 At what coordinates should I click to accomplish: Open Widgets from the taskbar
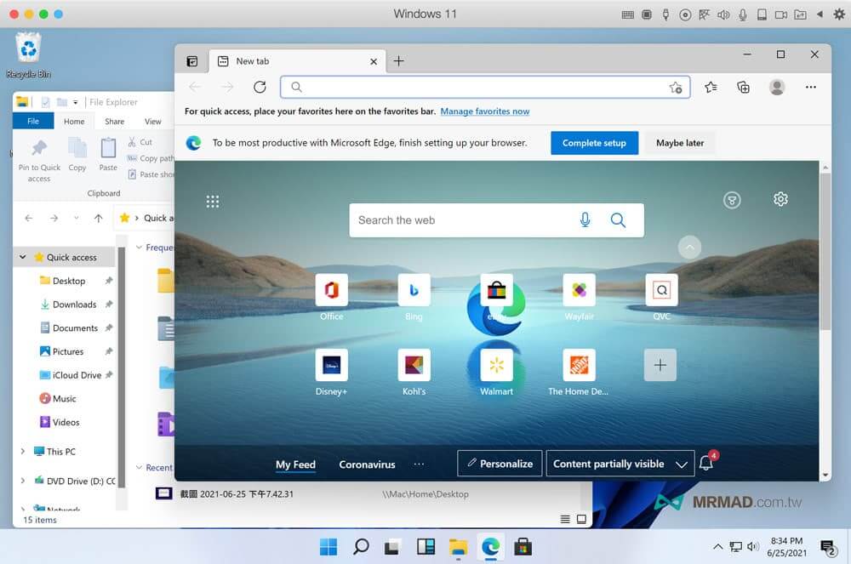(425, 547)
